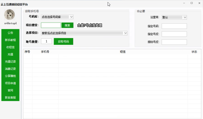
Task: Open 分享赚钱 in the sidebar
Action: pos(10,76)
